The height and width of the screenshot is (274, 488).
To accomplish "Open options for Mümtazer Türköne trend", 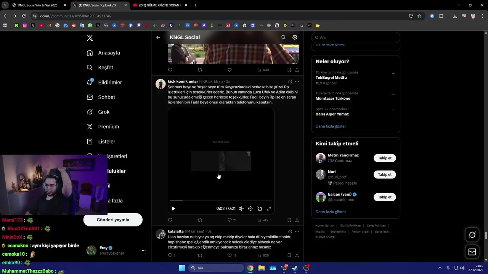I will pos(393,94).
